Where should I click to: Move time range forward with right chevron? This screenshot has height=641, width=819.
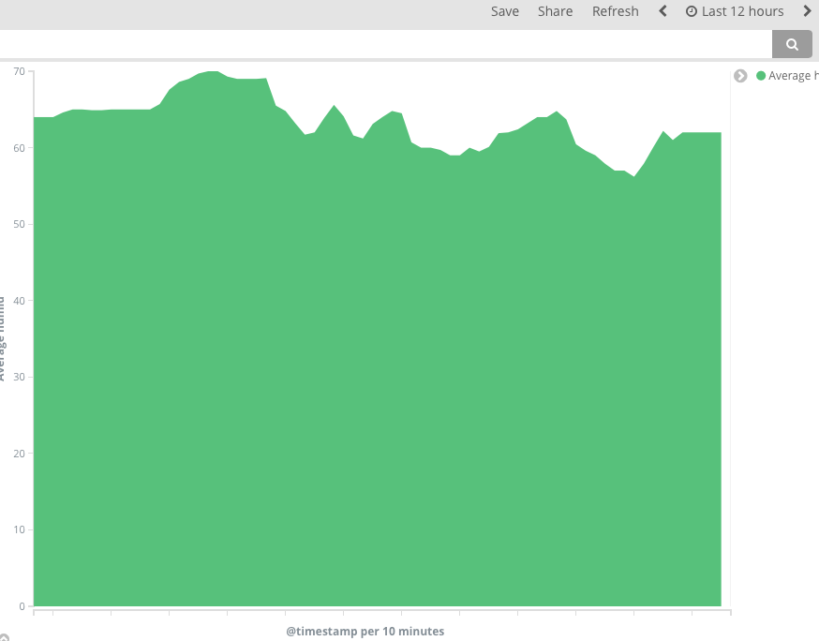point(807,11)
